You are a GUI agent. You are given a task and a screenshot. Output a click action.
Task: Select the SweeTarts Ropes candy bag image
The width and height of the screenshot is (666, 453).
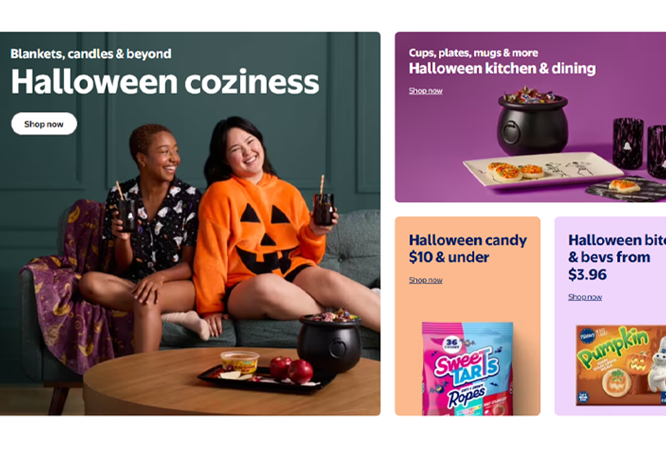click(x=468, y=368)
